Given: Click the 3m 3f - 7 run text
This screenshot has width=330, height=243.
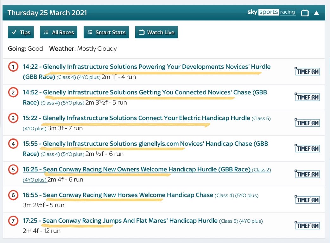Looking at the screenshot, I should [x=65, y=128].
